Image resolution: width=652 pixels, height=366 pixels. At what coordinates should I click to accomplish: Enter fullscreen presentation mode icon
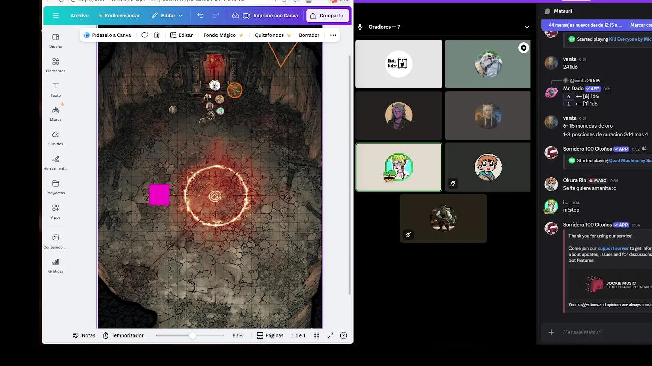point(330,335)
